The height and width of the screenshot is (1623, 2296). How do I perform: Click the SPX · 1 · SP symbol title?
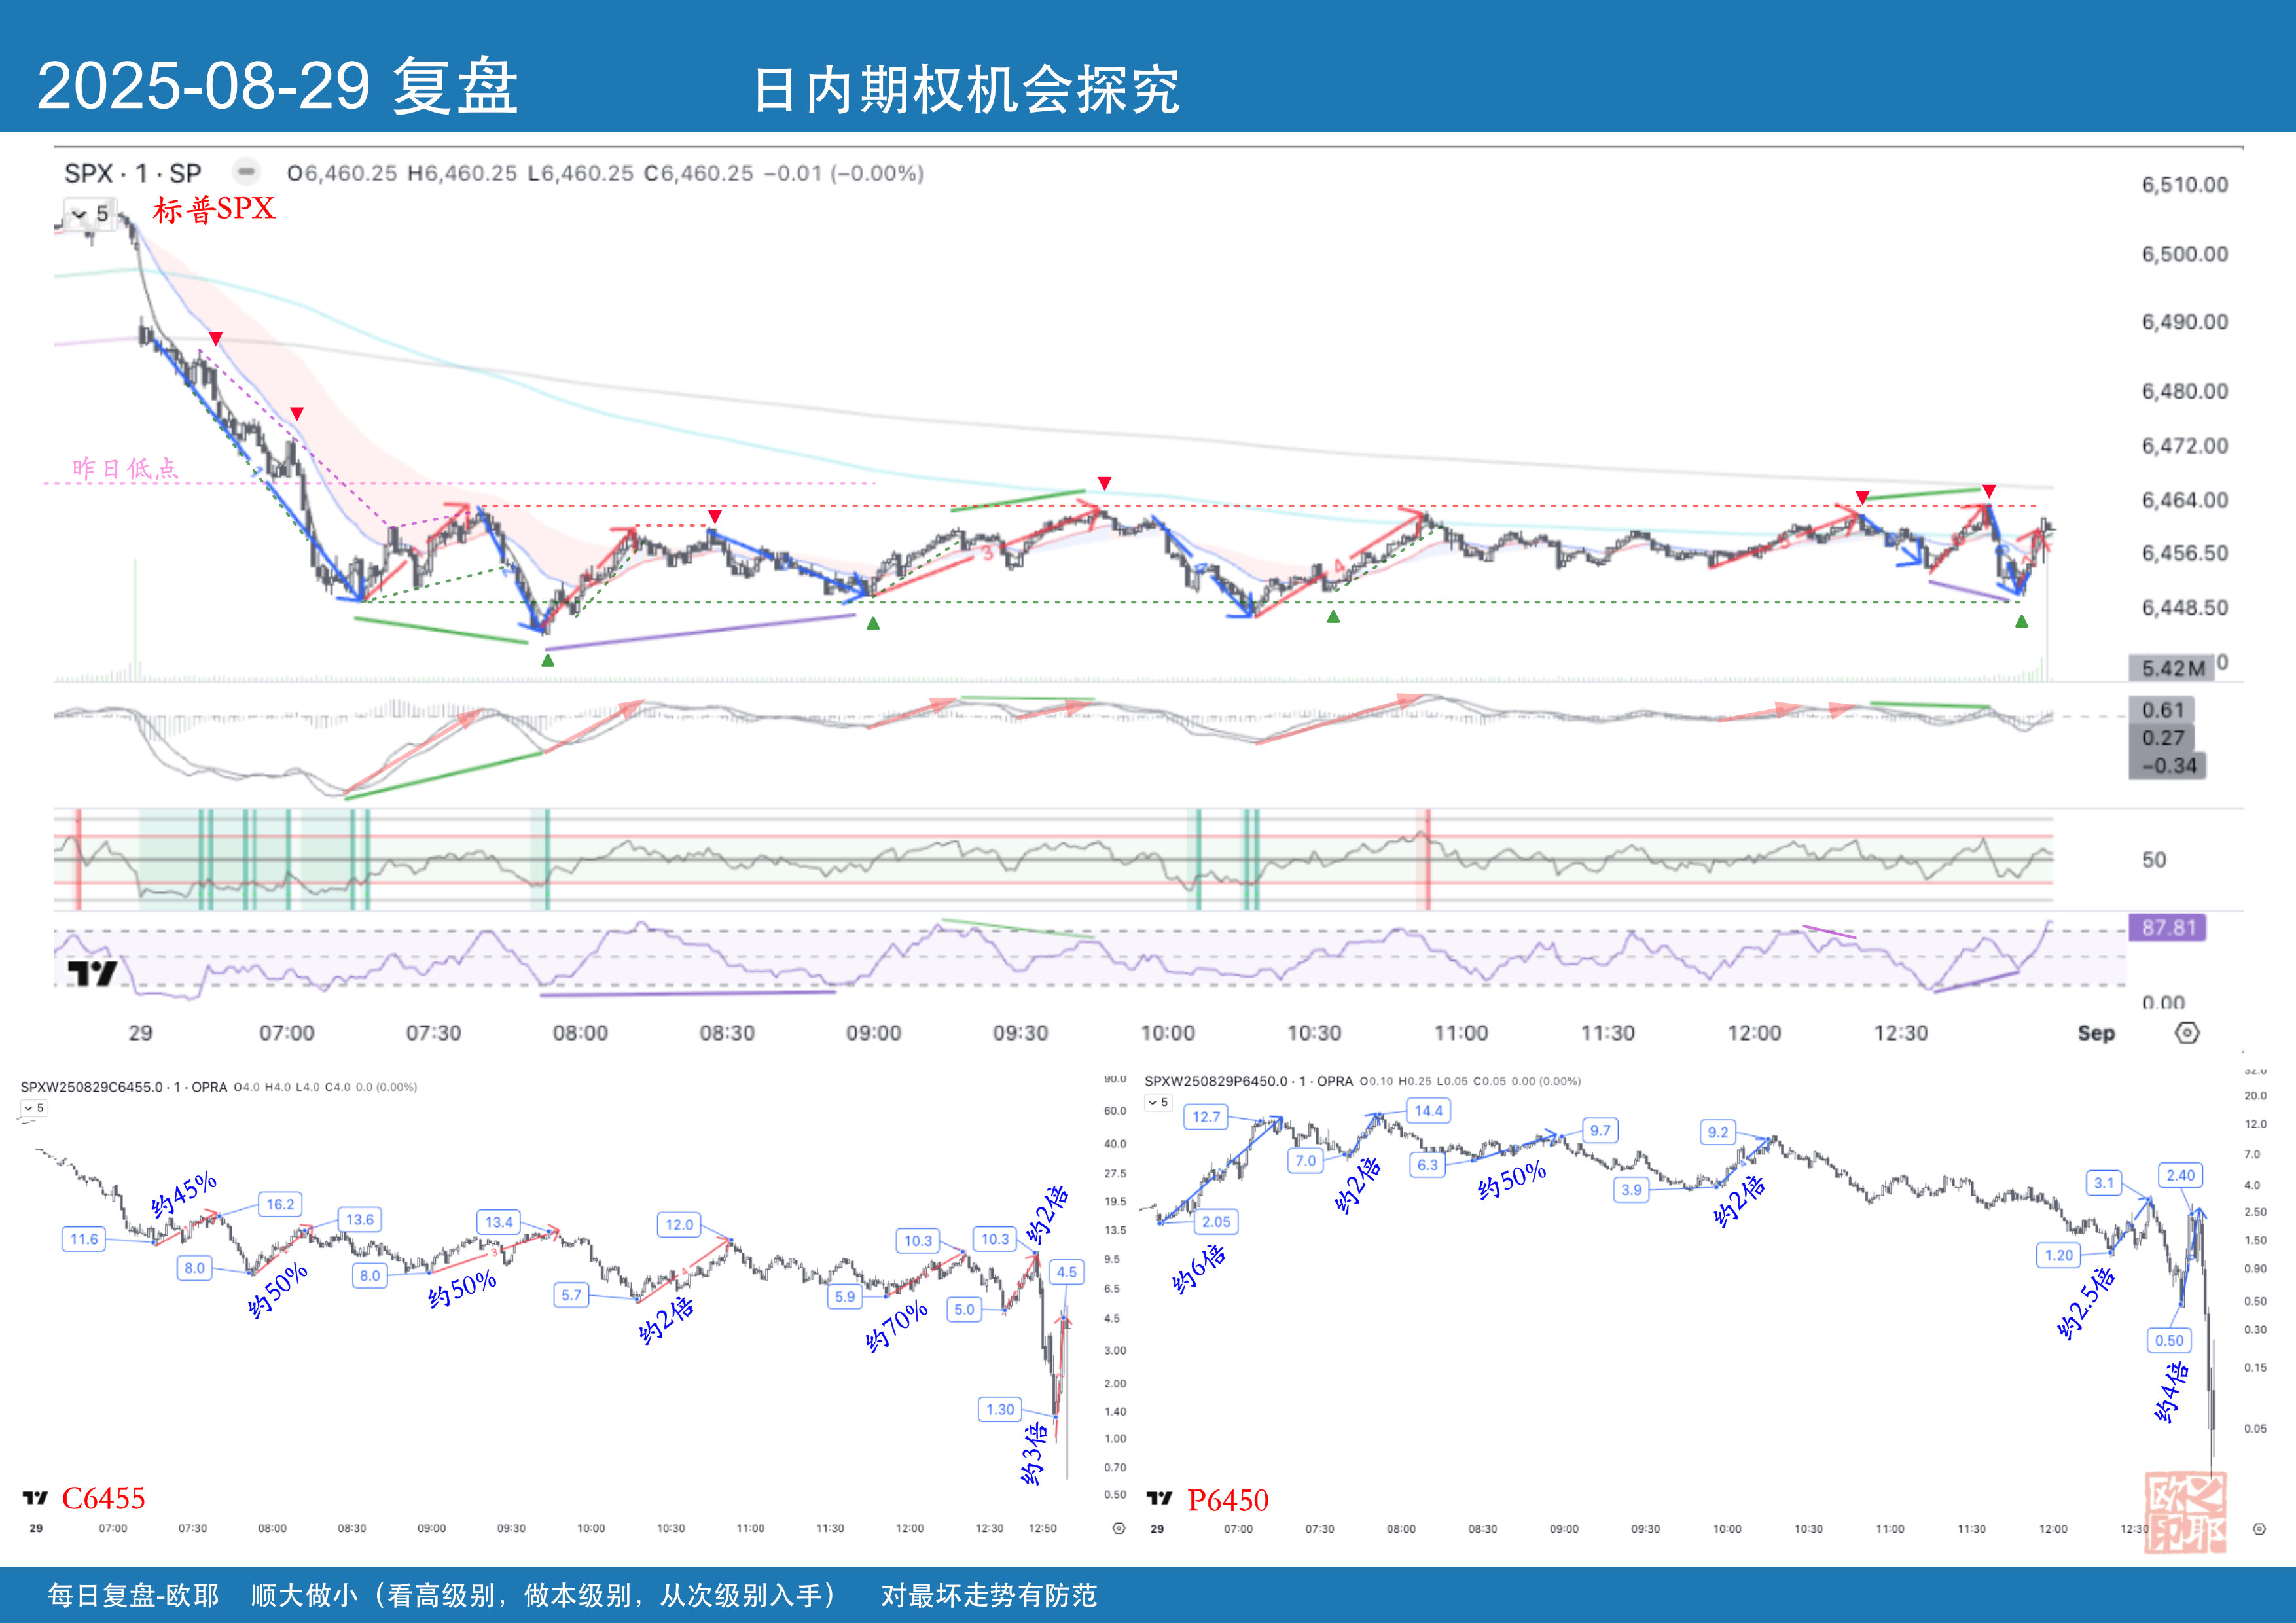(x=133, y=173)
